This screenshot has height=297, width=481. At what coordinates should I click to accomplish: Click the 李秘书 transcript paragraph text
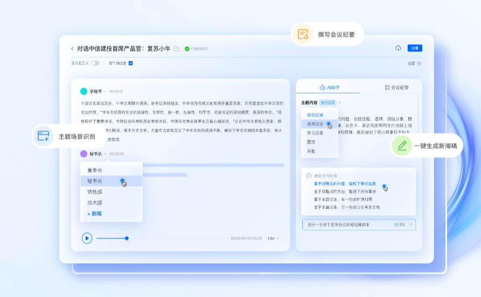point(182,122)
